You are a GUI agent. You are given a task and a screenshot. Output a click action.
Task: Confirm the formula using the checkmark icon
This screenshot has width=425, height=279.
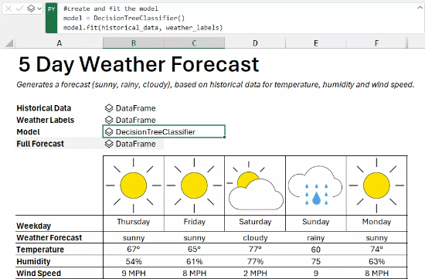click(x=19, y=9)
